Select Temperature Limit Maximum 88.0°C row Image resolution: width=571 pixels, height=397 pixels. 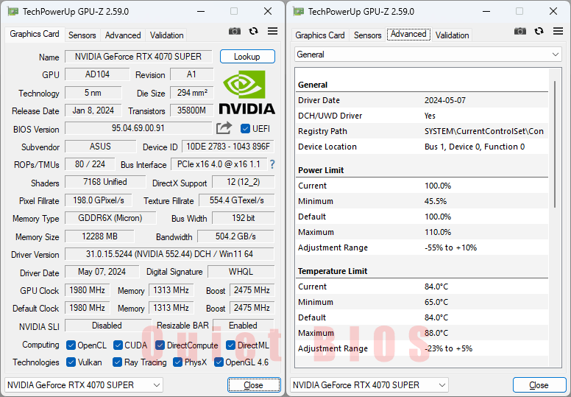(x=422, y=333)
